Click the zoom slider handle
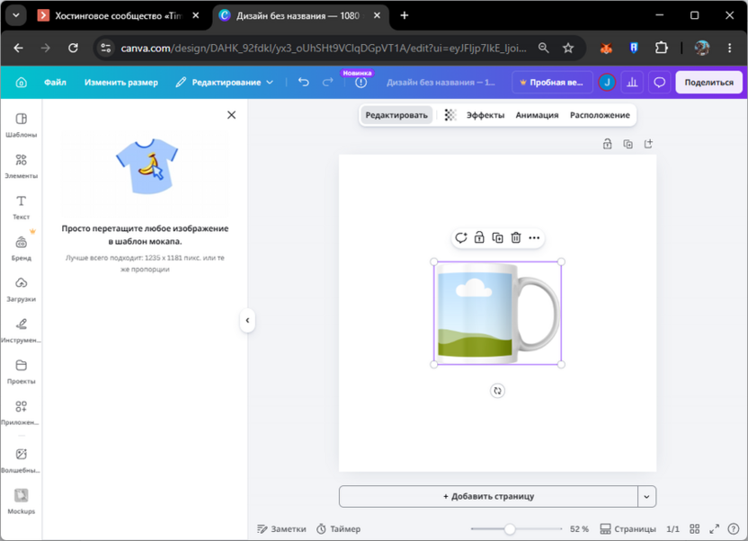Screen dimensions: 748x541 click(510, 528)
